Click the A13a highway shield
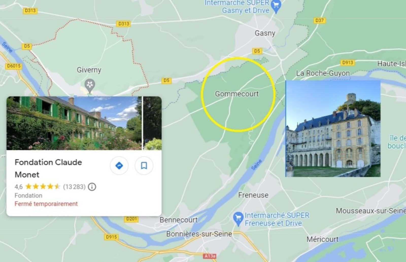Viewport: 406px width, 262px height. pos(210,256)
